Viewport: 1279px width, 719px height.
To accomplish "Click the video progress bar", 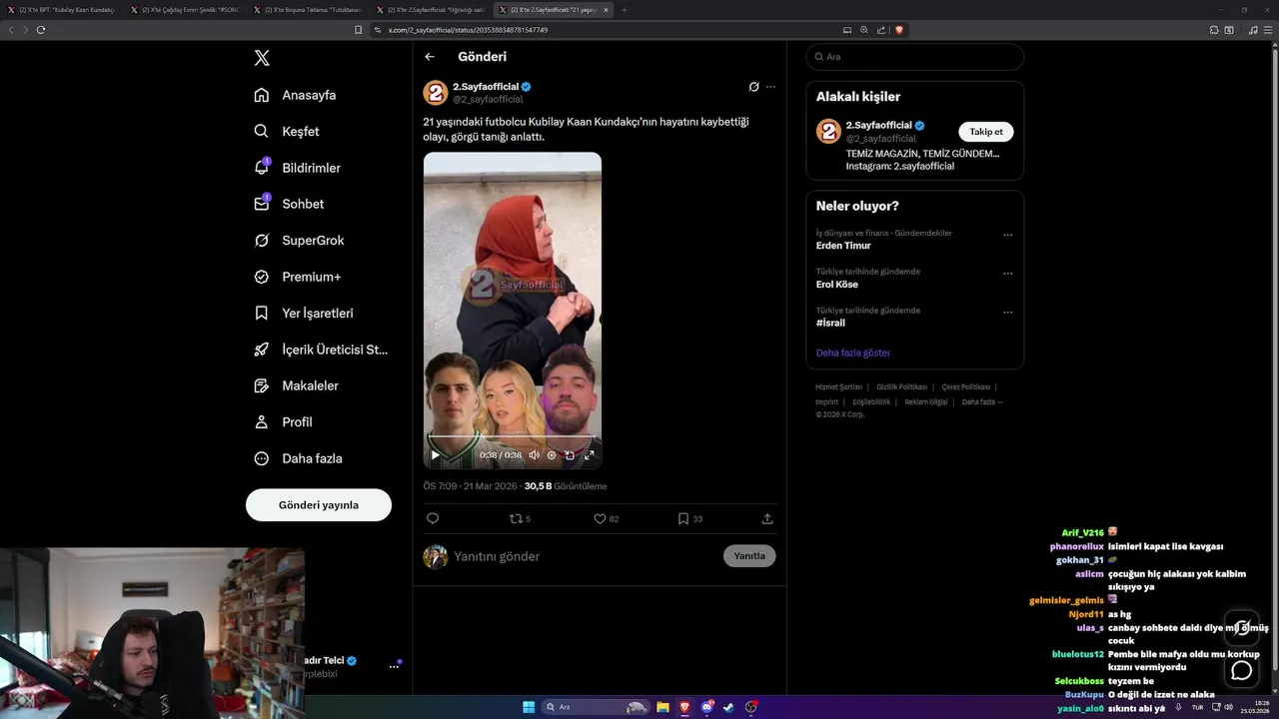I will [x=513, y=437].
